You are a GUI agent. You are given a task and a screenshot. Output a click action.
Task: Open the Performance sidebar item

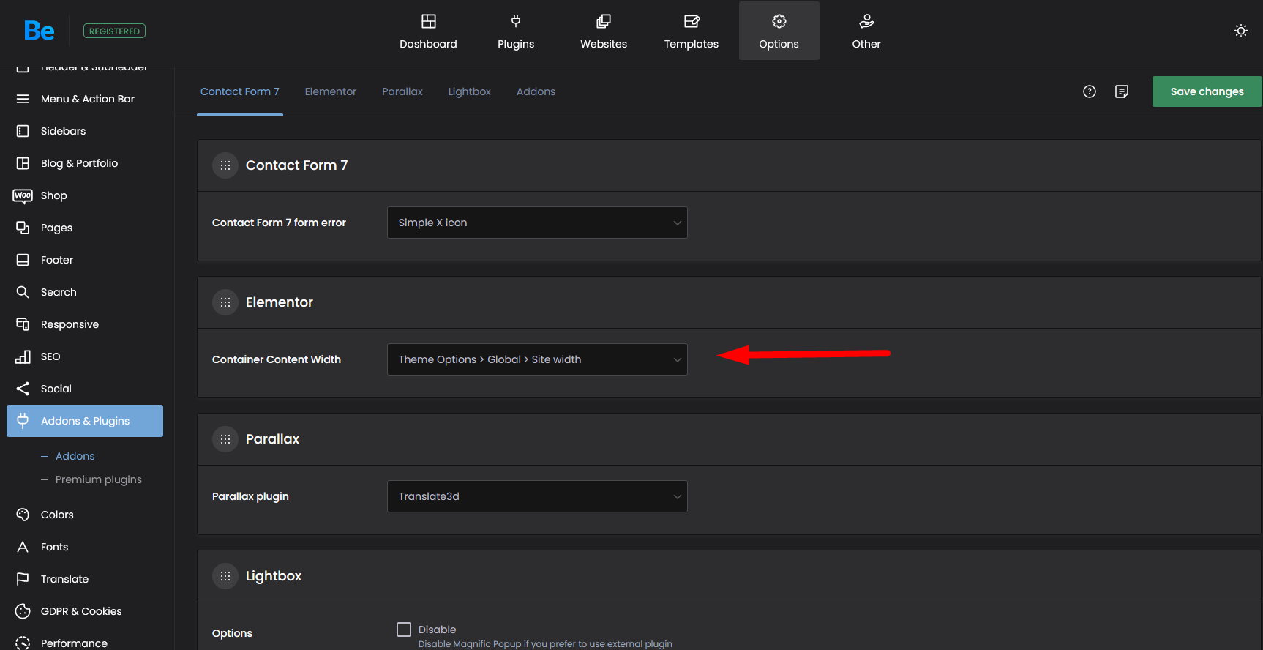point(74,643)
